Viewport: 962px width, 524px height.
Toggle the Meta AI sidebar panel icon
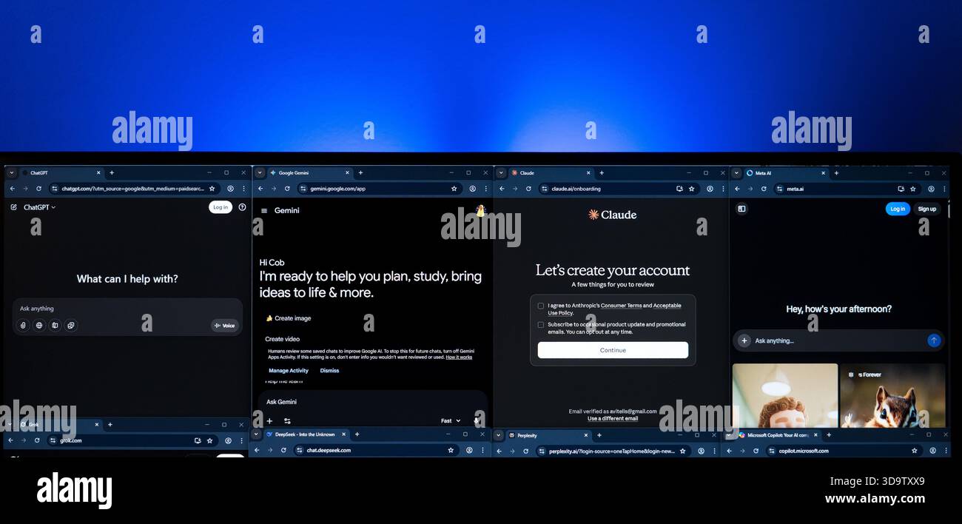(741, 209)
